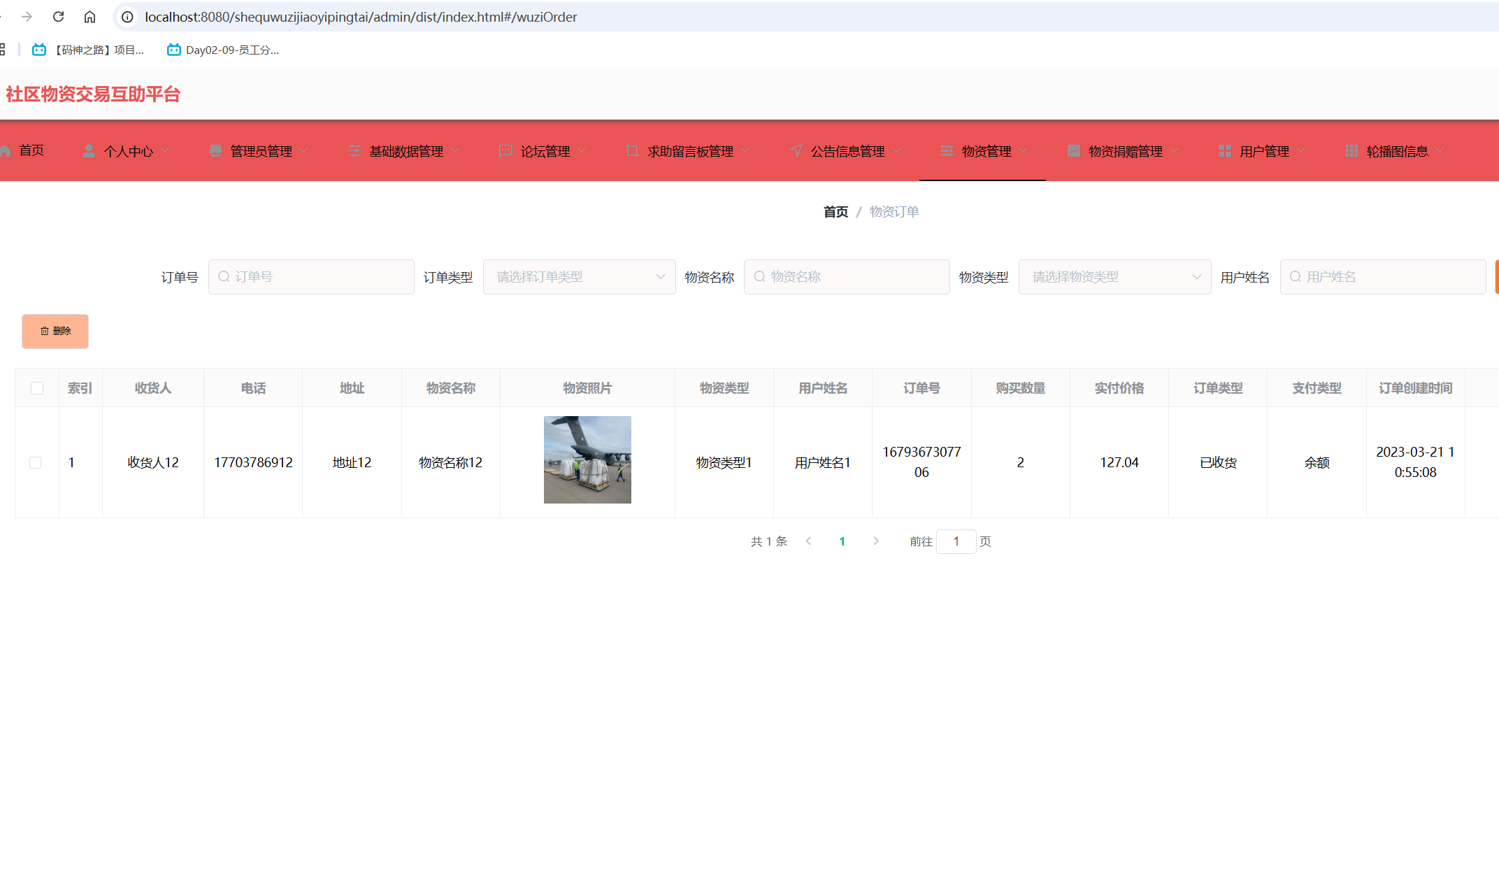Toggle the select-all header checkbox
Image resolution: width=1499 pixels, height=884 pixels.
tap(37, 388)
